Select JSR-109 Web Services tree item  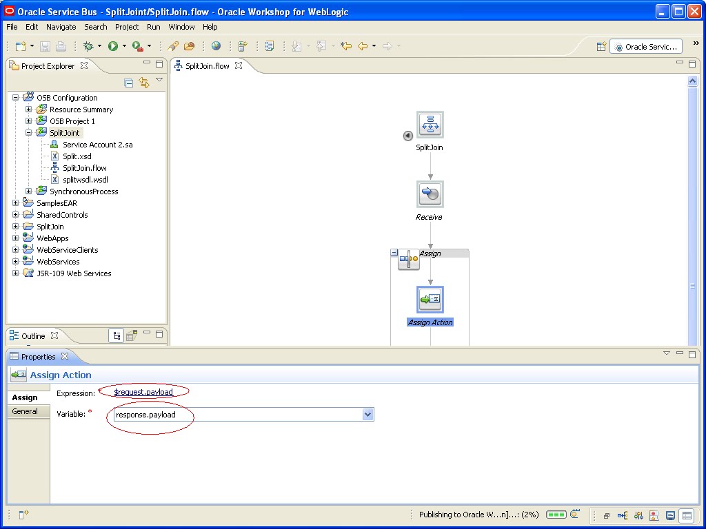pos(74,273)
